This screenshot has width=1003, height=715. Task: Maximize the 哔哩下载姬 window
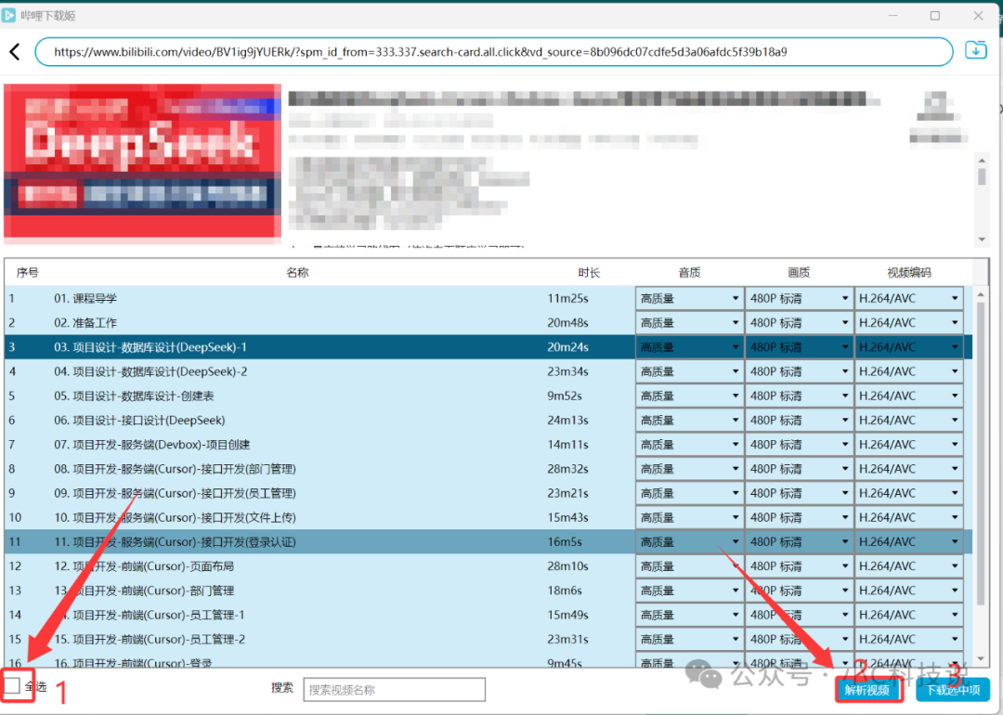pyautogui.click(x=934, y=16)
